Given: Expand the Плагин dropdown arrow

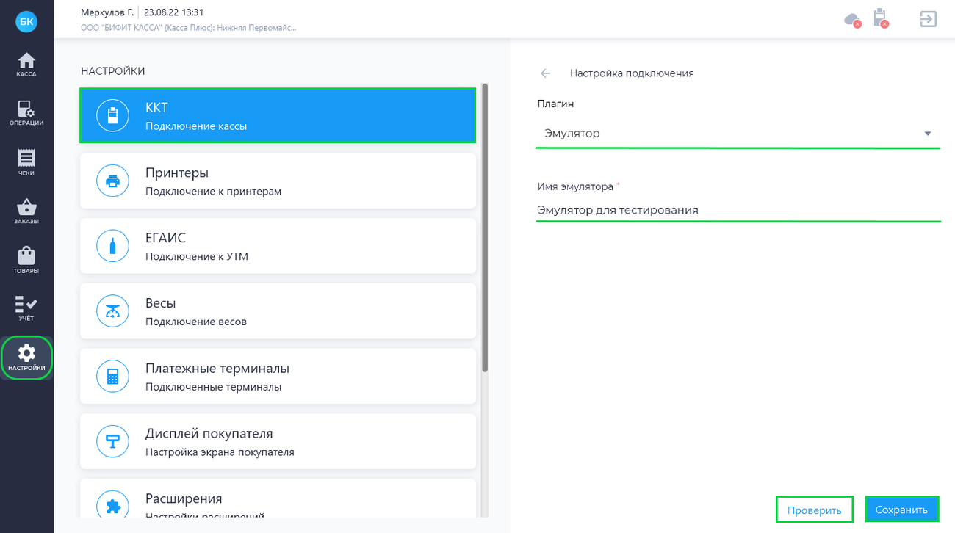Looking at the screenshot, I should pyautogui.click(x=928, y=134).
